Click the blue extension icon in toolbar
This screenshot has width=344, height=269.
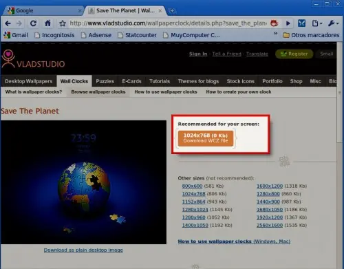tap(301, 23)
